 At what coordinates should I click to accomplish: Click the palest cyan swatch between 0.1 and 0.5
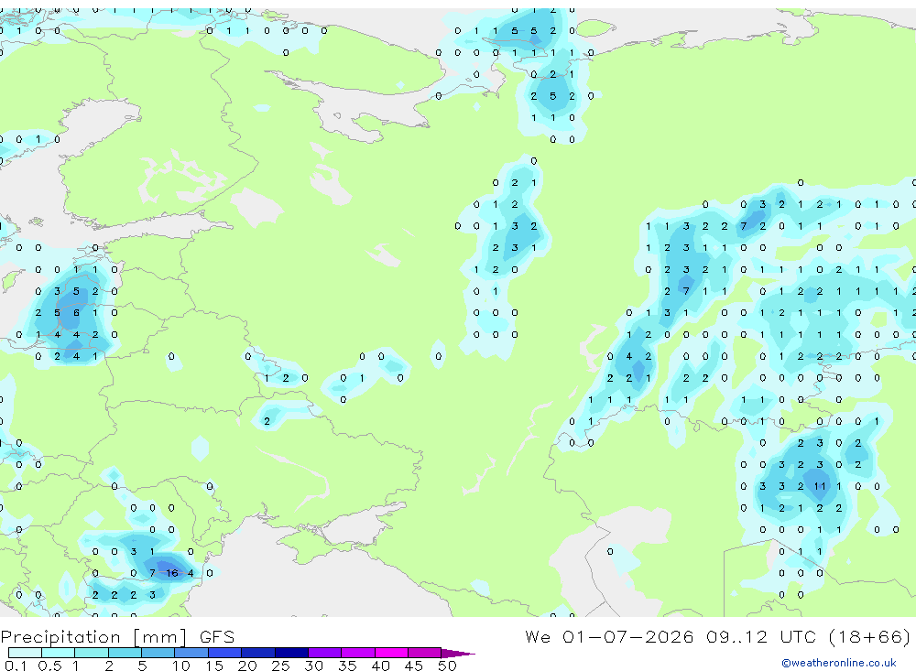[25, 653]
